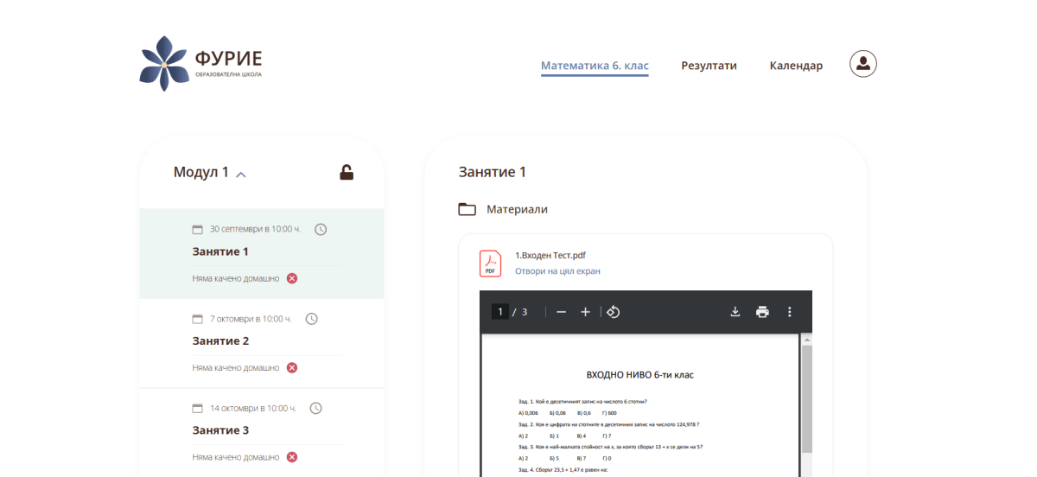Zoom out the PDF with minus
The image size is (1037, 477).
561,312
